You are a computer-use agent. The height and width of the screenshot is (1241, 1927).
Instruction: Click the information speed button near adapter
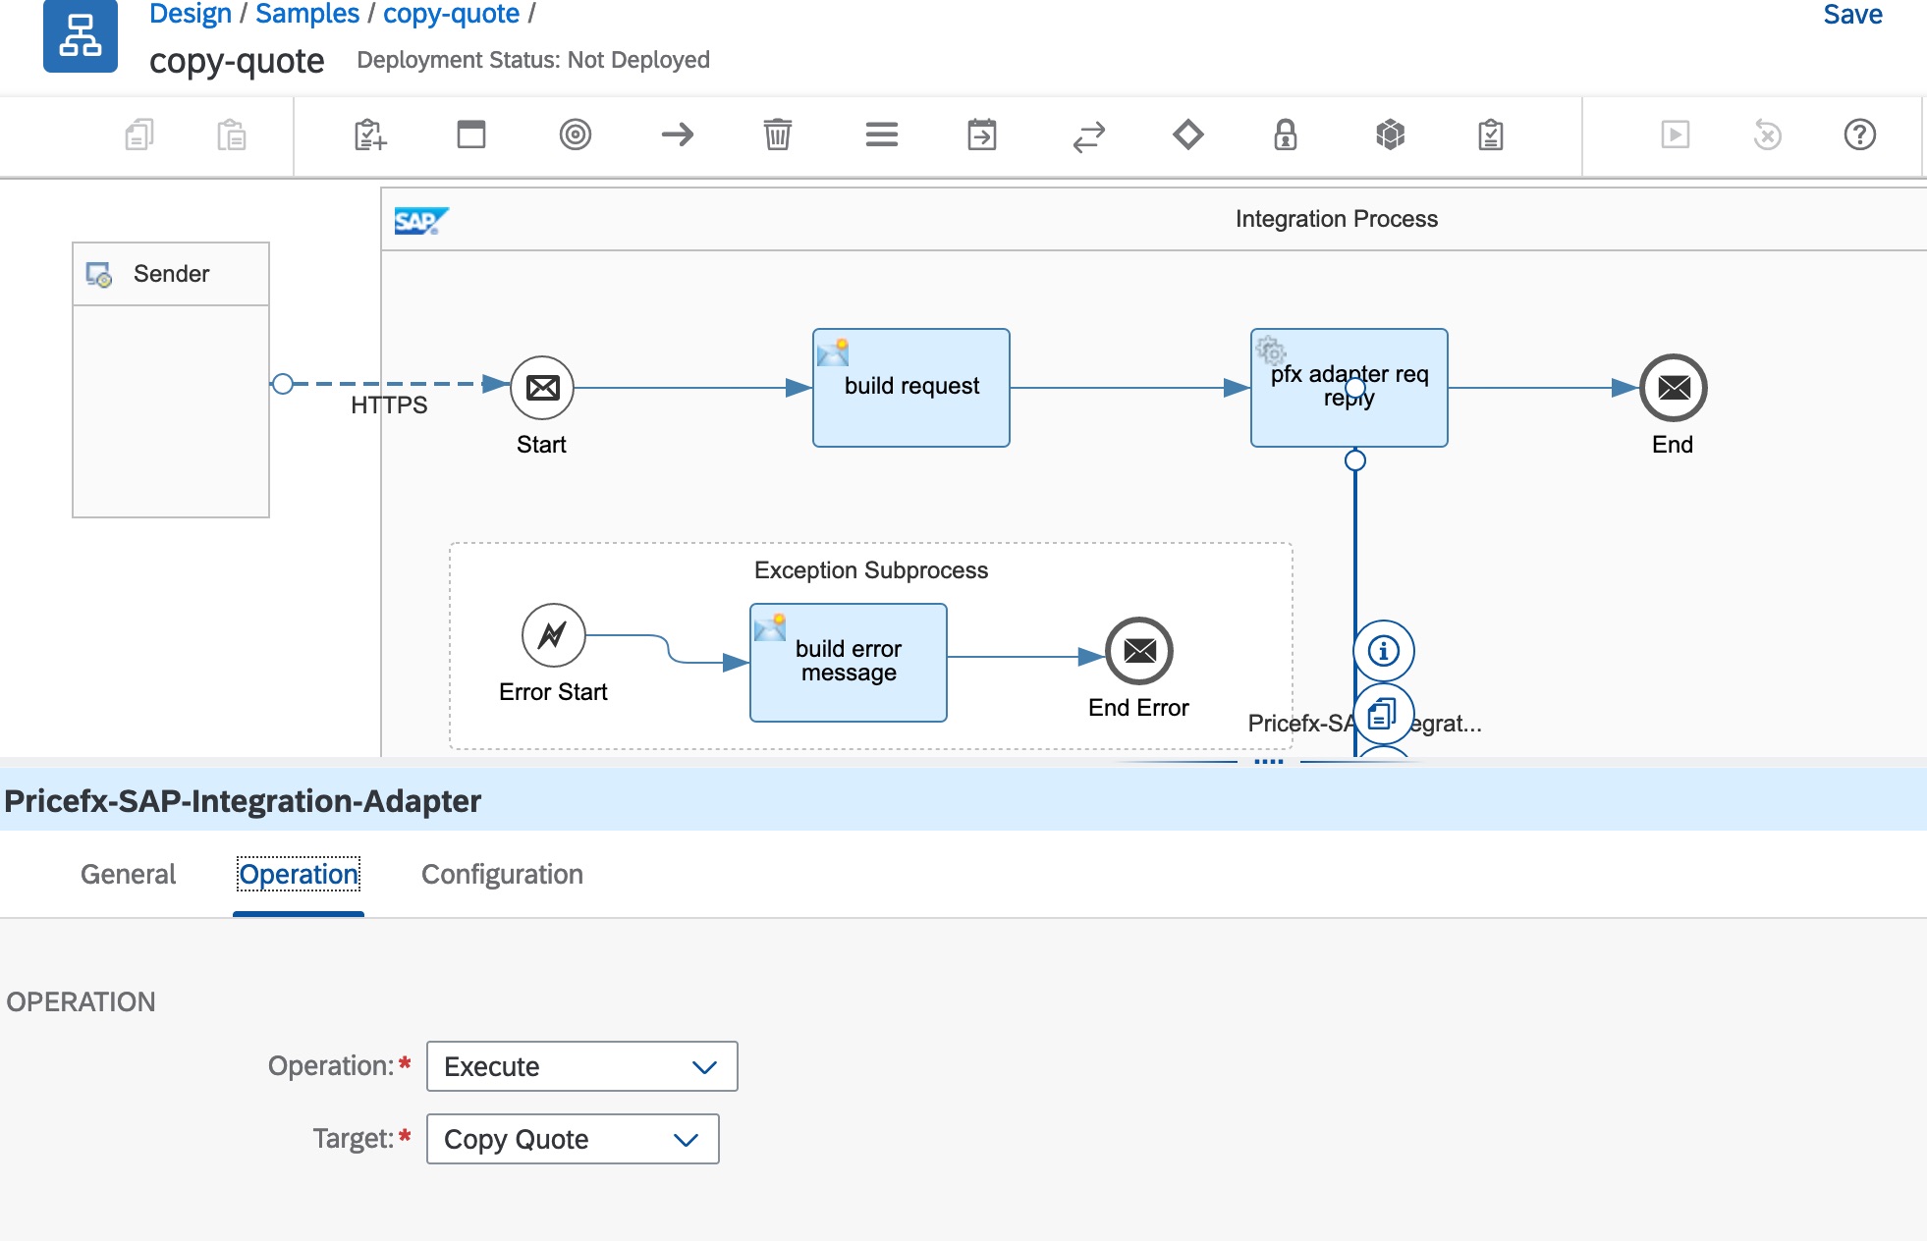point(1383,650)
